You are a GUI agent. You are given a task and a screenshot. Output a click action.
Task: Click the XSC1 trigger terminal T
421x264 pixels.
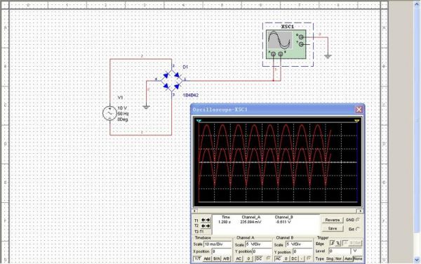coord(301,44)
